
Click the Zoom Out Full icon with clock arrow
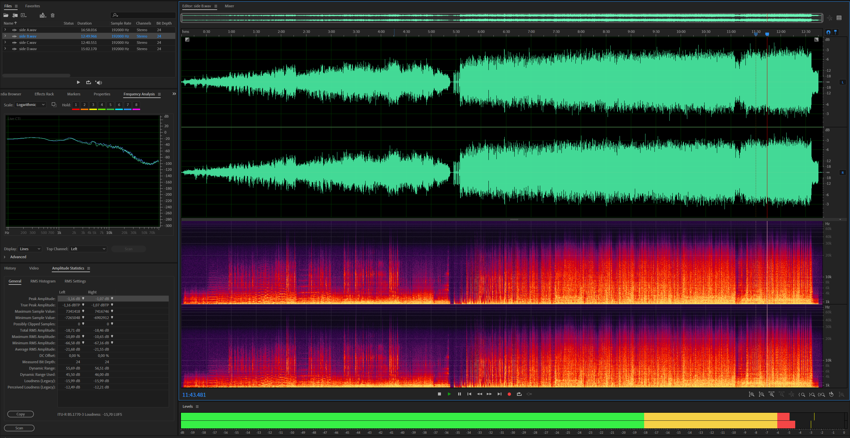(831, 394)
